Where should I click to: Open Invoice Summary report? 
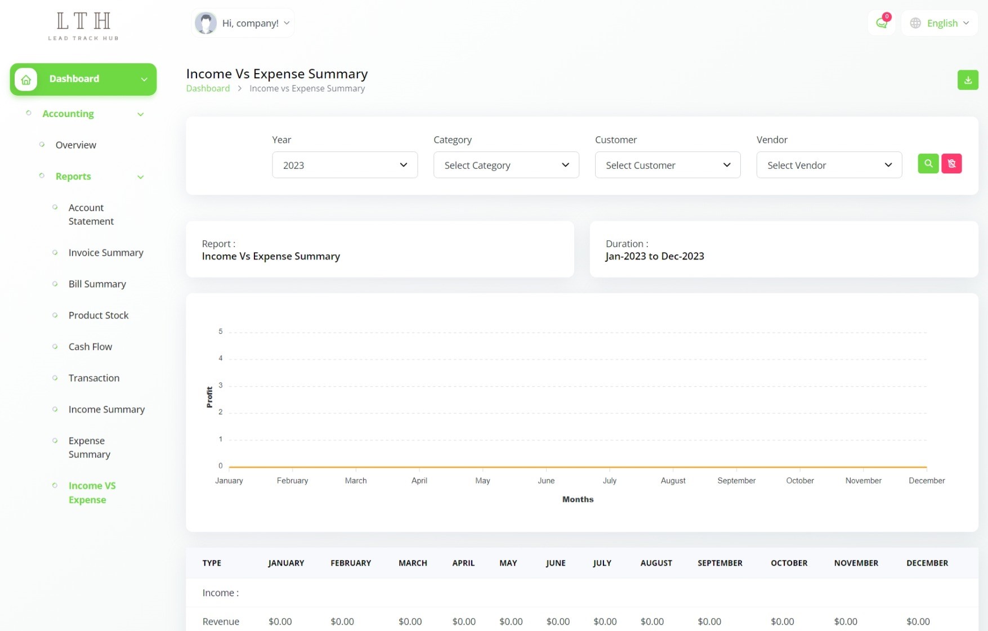pyautogui.click(x=106, y=253)
